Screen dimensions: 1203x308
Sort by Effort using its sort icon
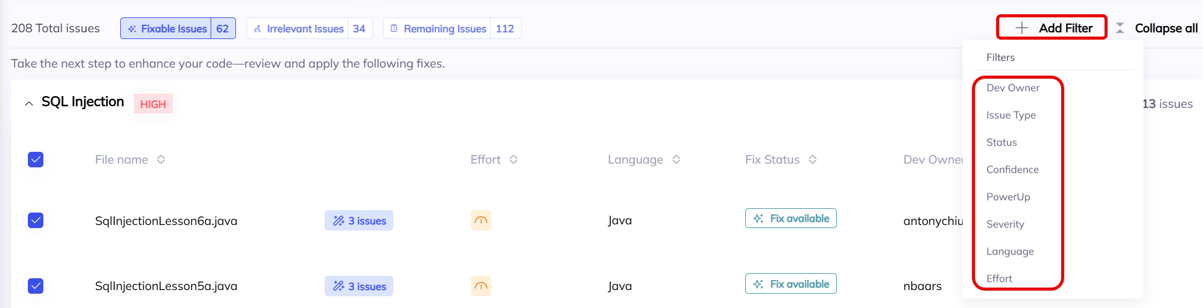514,160
